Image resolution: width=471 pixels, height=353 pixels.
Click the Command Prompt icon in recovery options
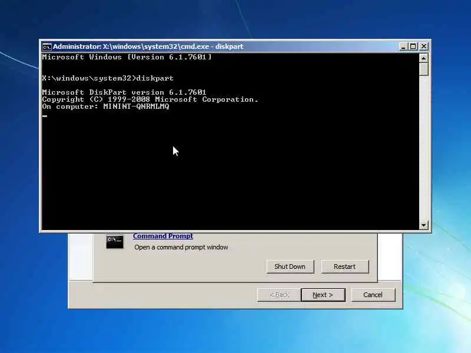point(115,242)
